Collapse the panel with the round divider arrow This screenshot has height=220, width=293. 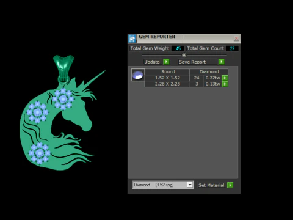[184, 55]
